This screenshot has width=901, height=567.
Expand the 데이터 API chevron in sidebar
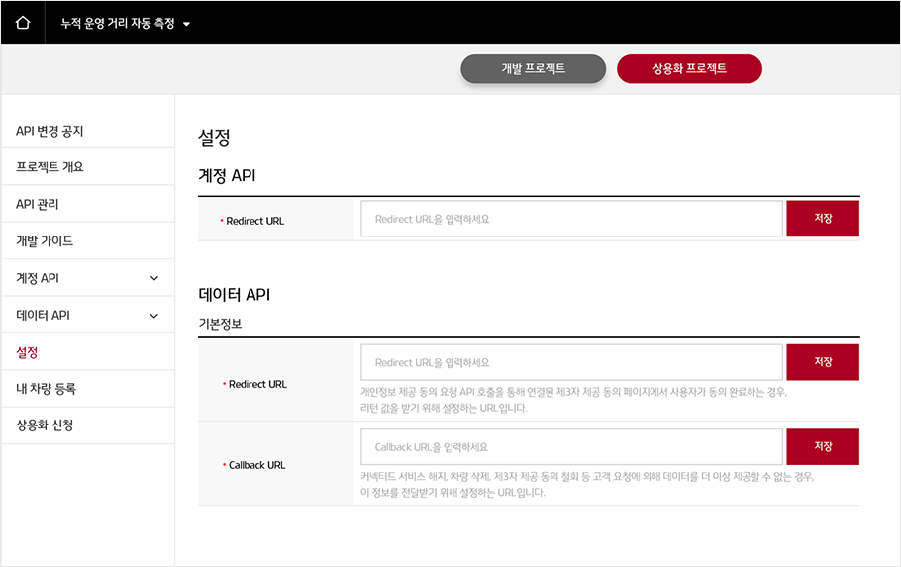point(154,316)
